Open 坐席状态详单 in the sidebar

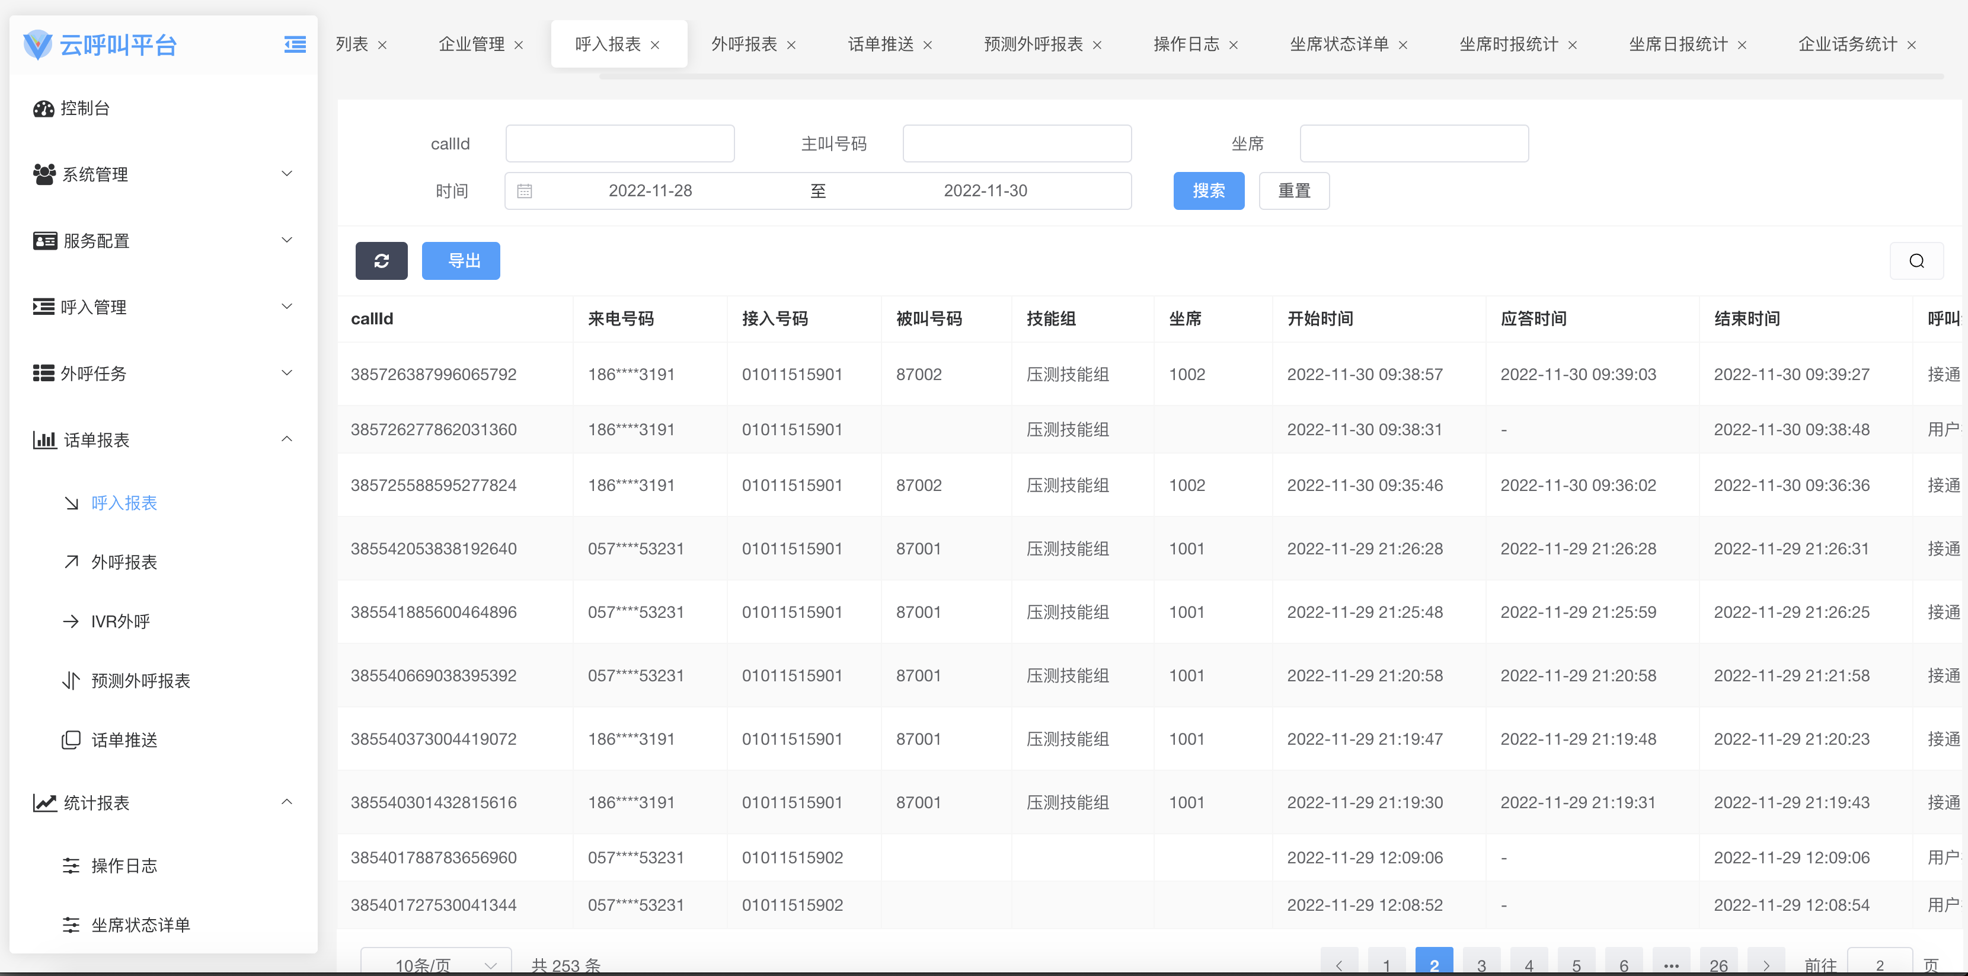[140, 925]
